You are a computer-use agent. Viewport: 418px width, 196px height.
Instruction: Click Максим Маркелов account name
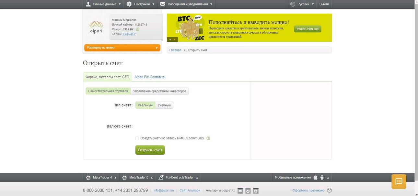coord(124,20)
